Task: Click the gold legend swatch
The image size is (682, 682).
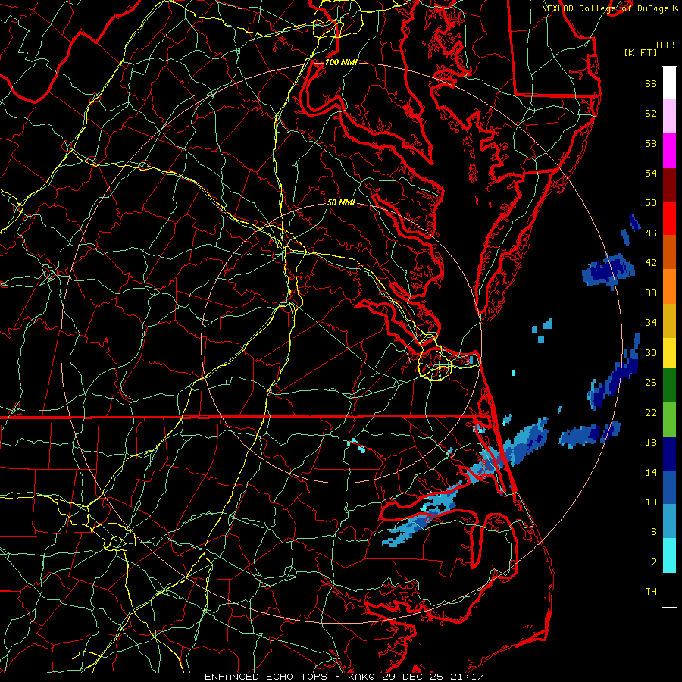Action: click(x=669, y=321)
